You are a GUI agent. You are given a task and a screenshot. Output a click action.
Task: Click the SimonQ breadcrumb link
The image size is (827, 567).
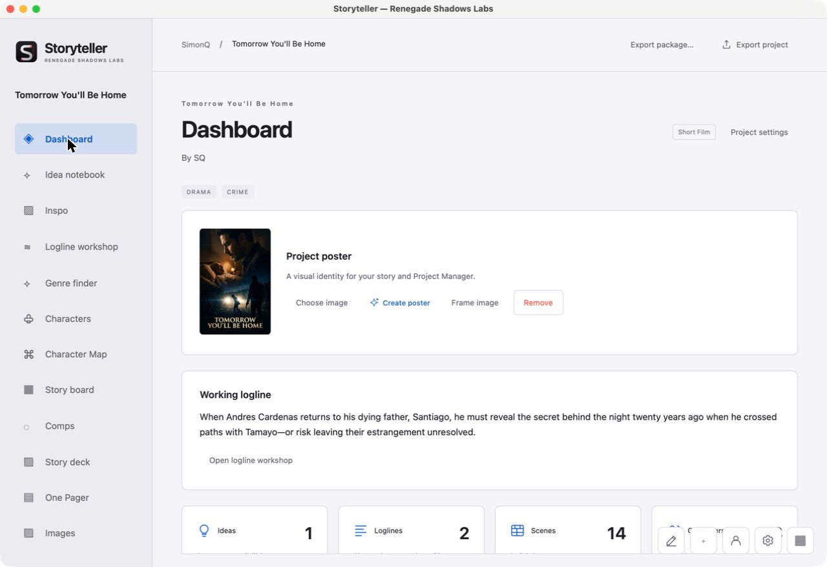point(196,45)
